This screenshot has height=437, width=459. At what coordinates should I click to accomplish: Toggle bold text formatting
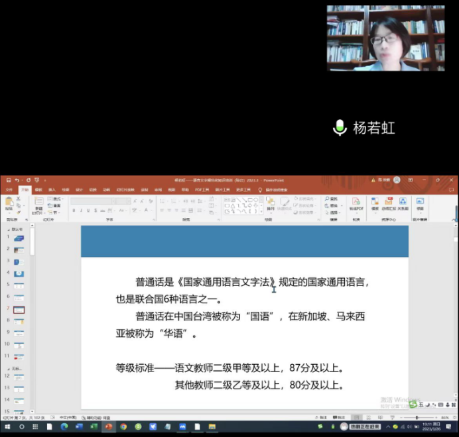point(74,211)
